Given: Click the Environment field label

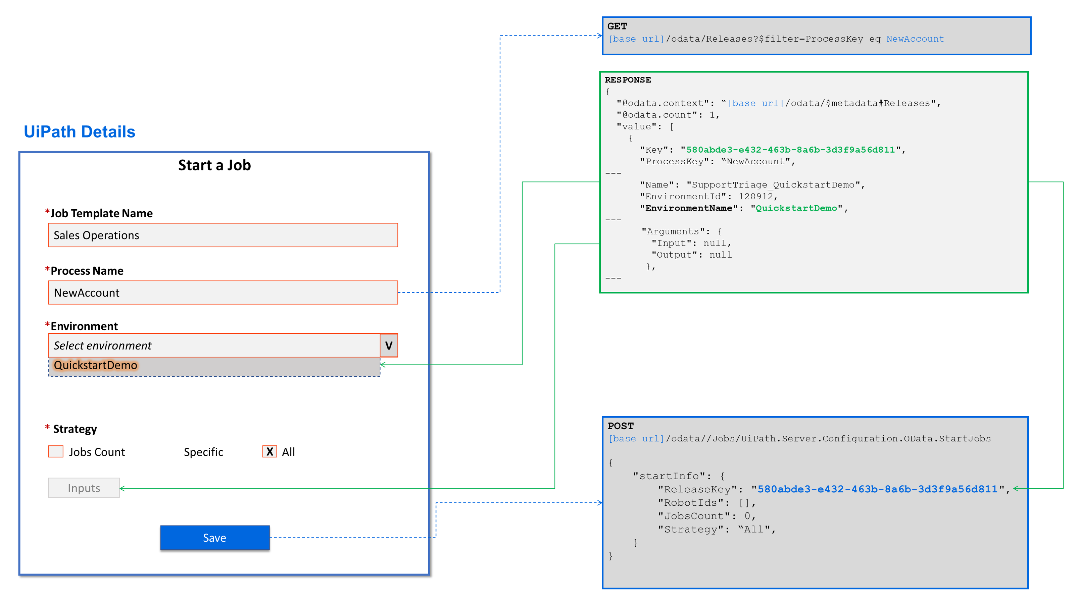Looking at the screenshot, I should pyautogui.click(x=84, y=326).
